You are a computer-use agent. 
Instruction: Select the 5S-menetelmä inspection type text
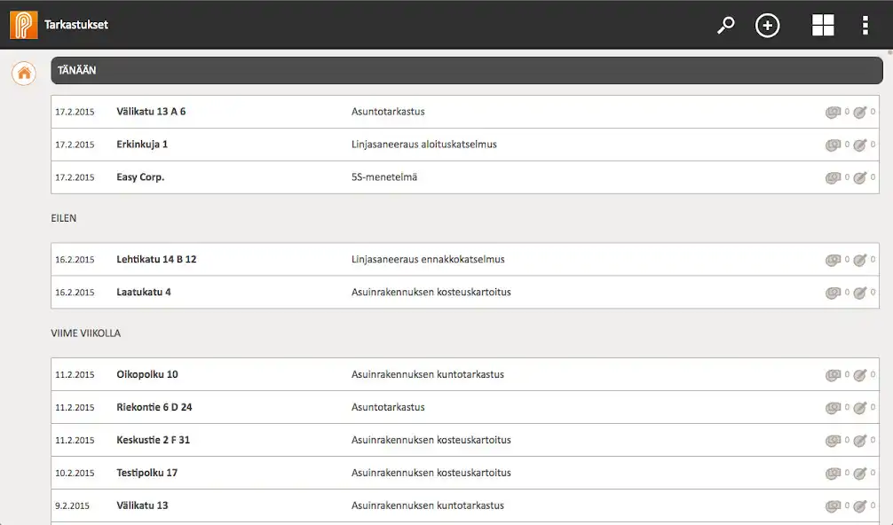click(383, 177)
